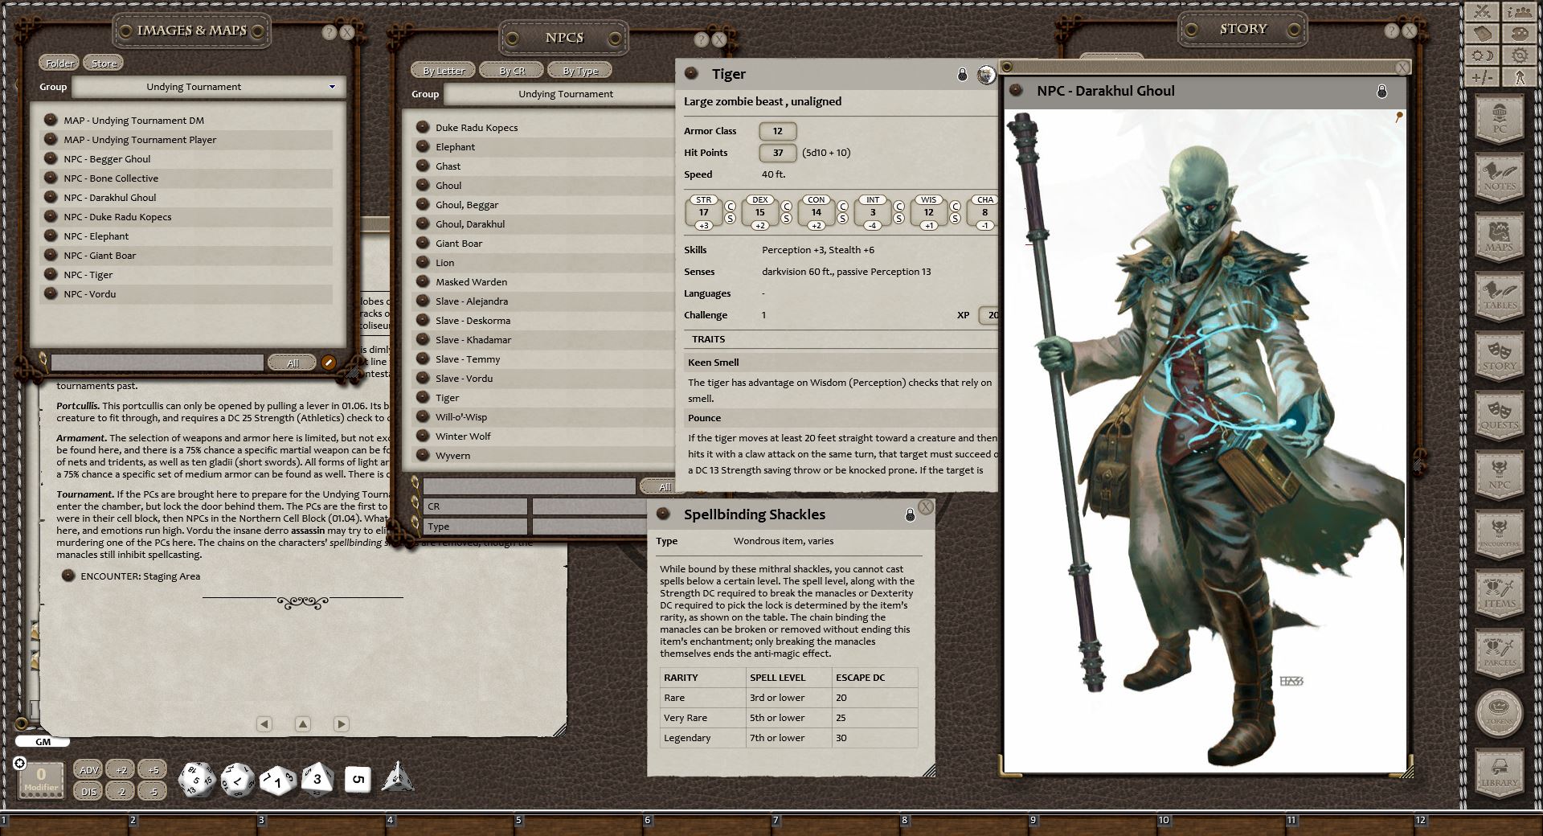Click the Store button
Viewport: 1543px width, 836px height.
(x=104, y=64)
